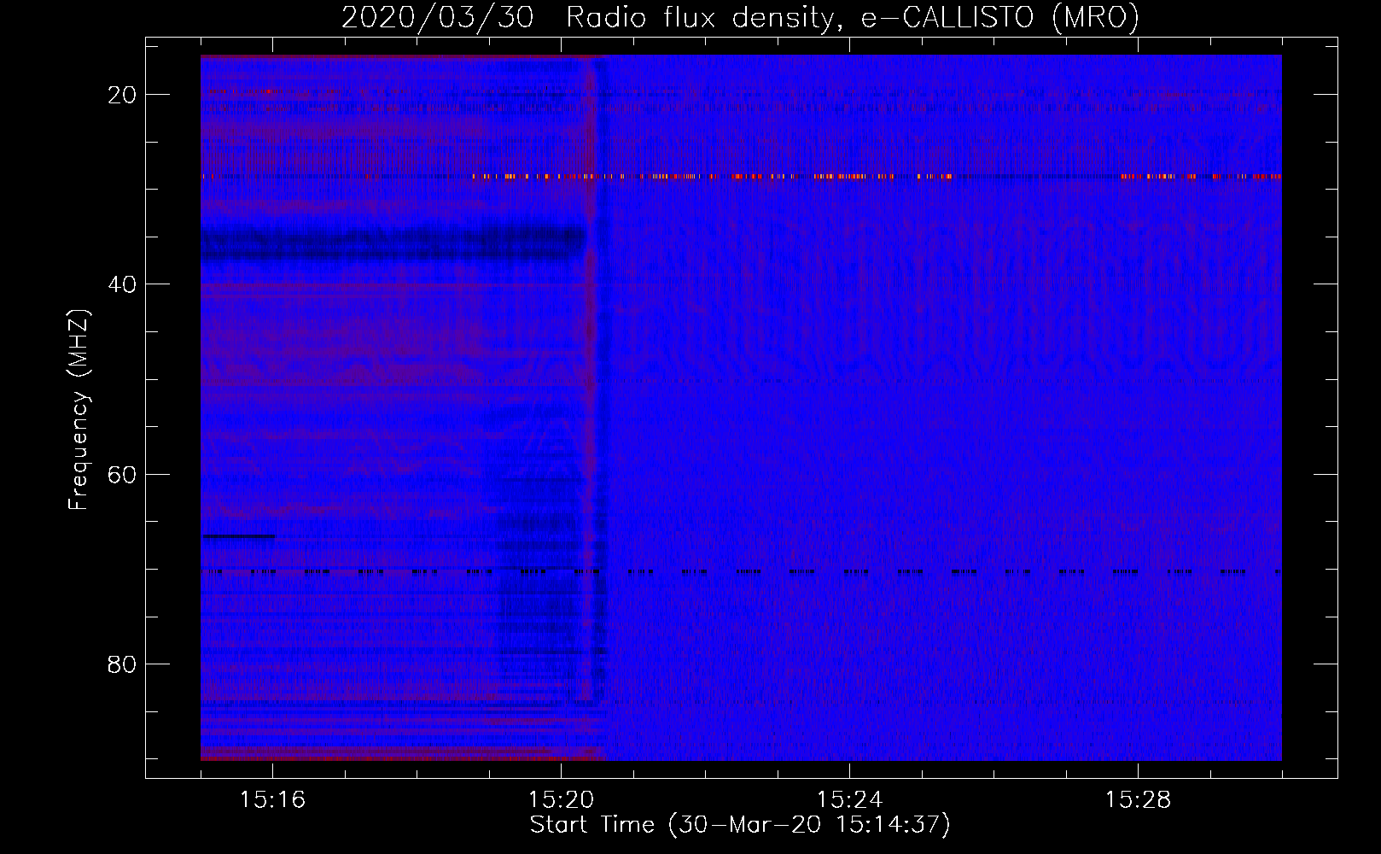Click the '60' frequency tick label

[x=123, y=474]
